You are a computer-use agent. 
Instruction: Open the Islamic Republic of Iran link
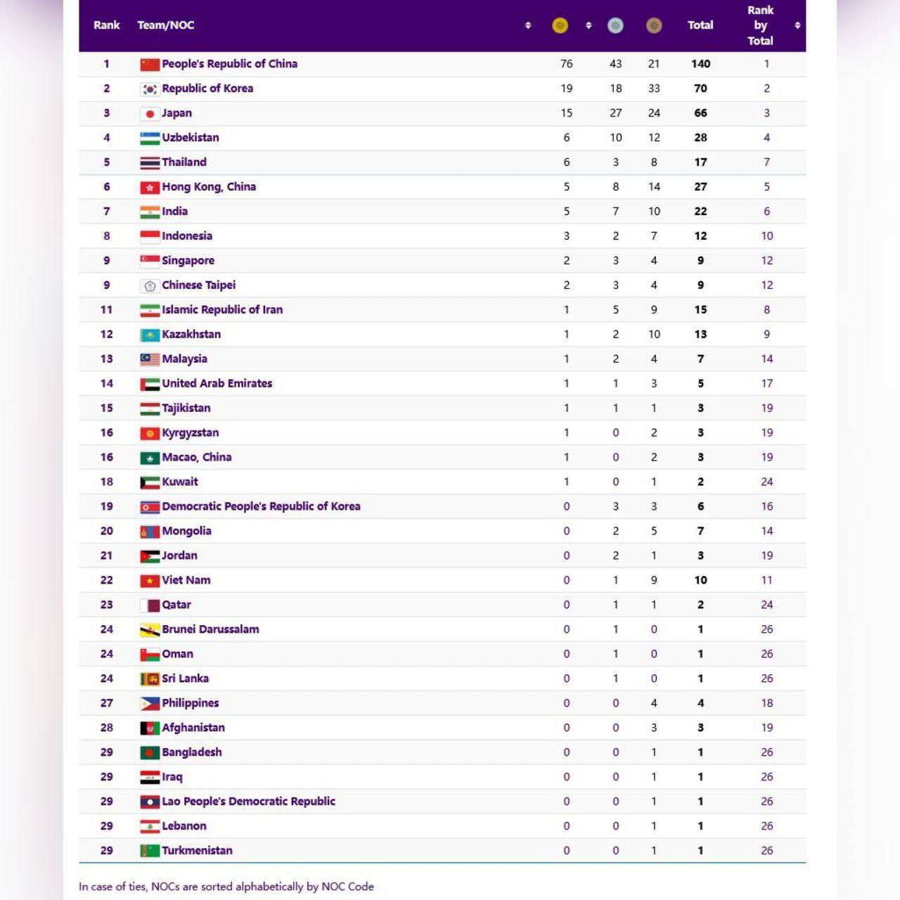(x=222, y=310)
